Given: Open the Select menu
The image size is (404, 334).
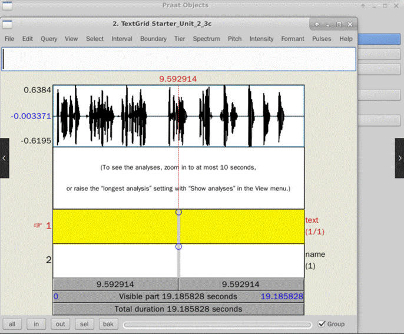Looking at the screenshot, I should click(x=95, y=39).
